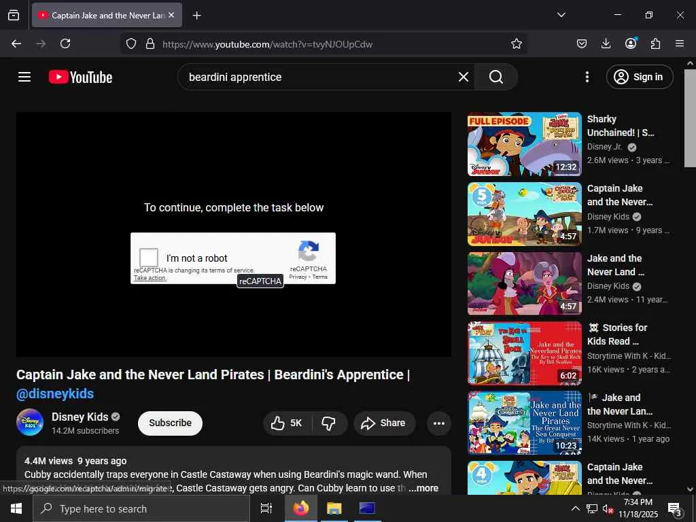Click Disney Jr. channel name
696x522 pixels.
(604, 147)
